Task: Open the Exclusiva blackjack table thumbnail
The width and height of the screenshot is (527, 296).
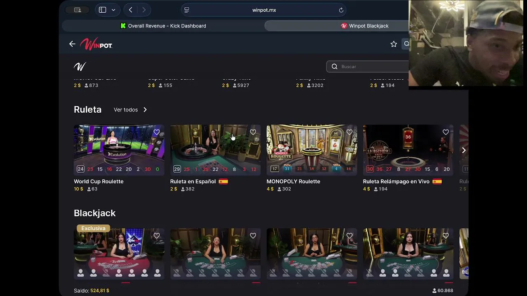Action: pos(119,254)
